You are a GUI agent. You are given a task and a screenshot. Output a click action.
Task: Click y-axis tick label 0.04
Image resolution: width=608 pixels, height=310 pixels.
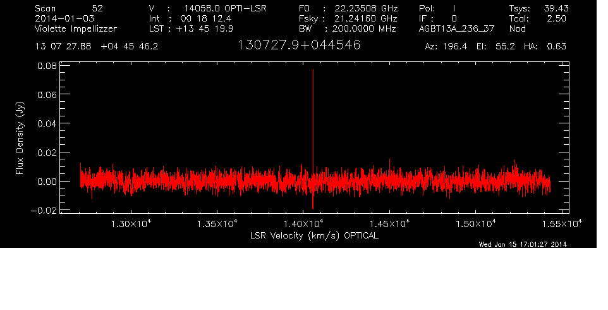(x=47, y=124)
